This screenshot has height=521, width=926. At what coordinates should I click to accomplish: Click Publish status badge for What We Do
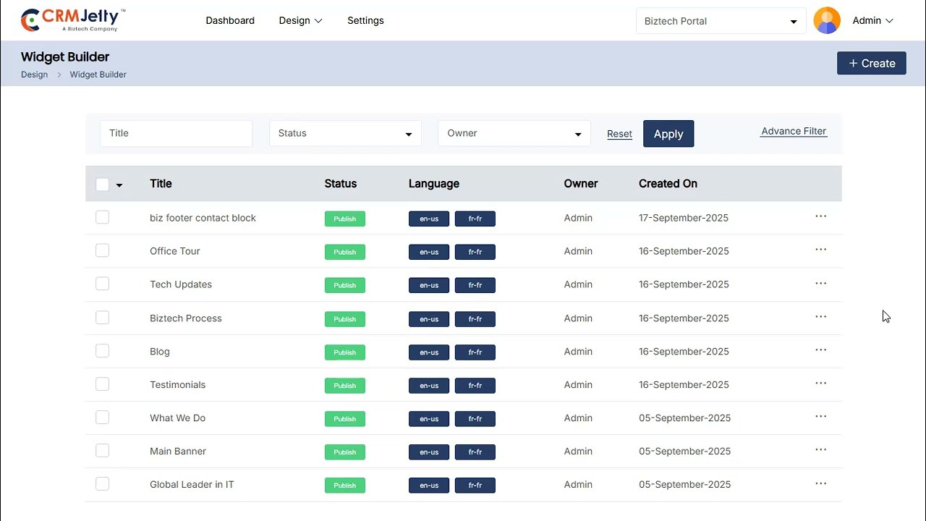(344, 419)
